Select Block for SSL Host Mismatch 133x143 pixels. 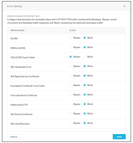coord(85,123)
